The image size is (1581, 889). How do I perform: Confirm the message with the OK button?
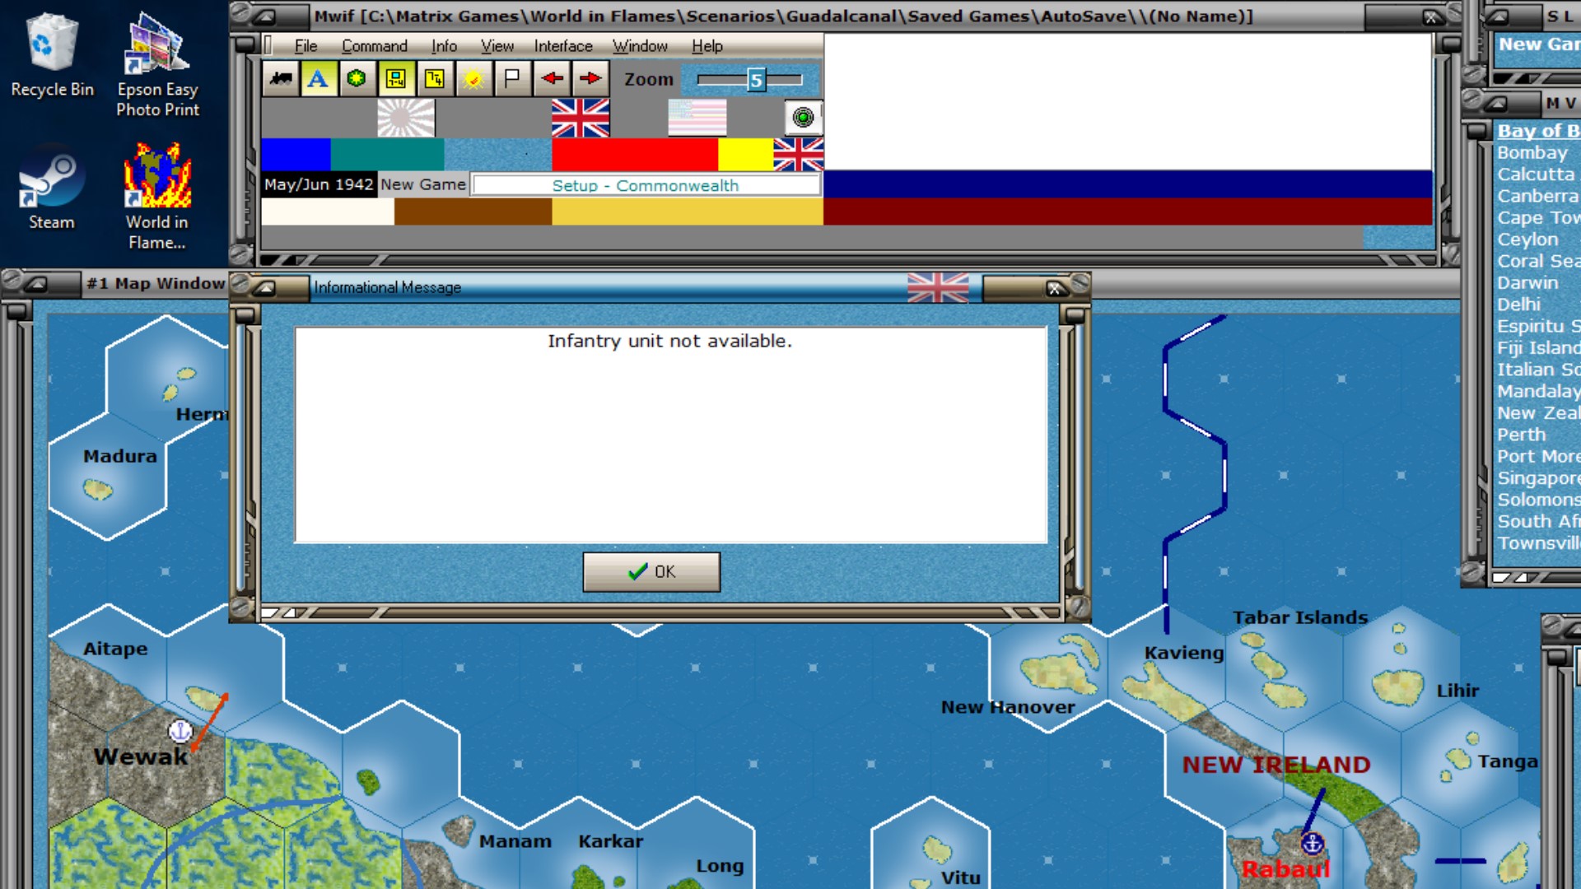[x=651, y=572]
